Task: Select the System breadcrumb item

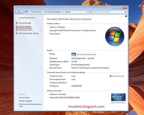Action: (68, 12)
